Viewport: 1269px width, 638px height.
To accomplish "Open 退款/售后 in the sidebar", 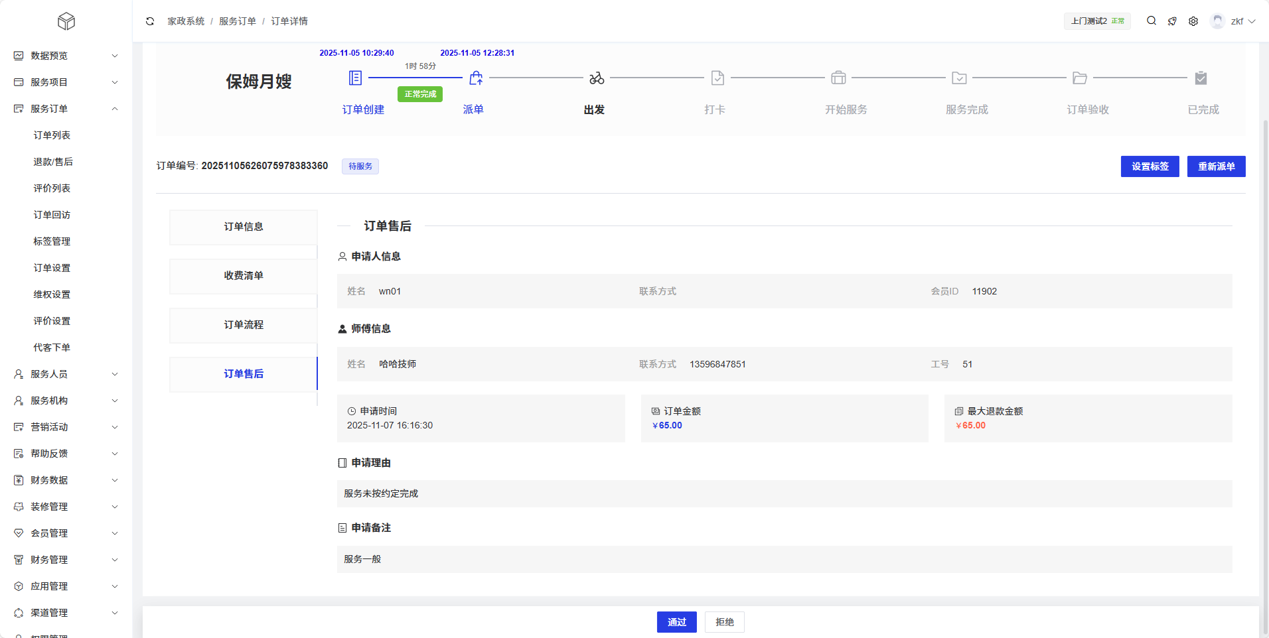I will pos(53,162).
